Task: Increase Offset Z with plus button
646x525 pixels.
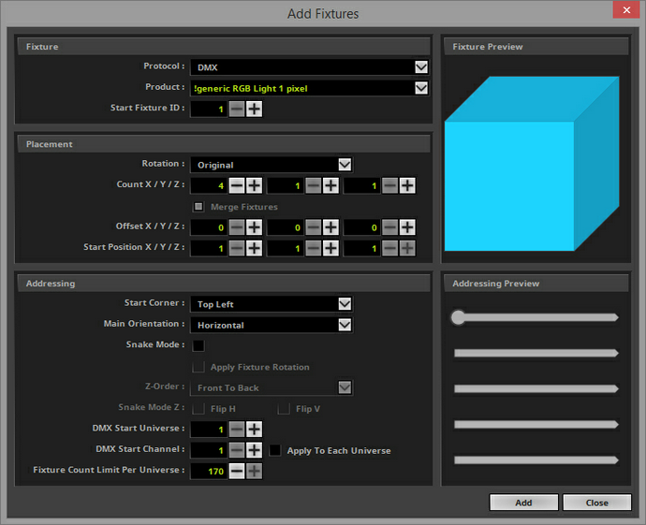Action: pos(407,227)
